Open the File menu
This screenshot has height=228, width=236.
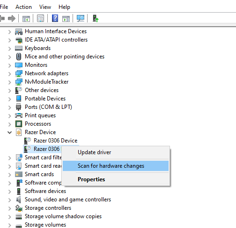4,7
